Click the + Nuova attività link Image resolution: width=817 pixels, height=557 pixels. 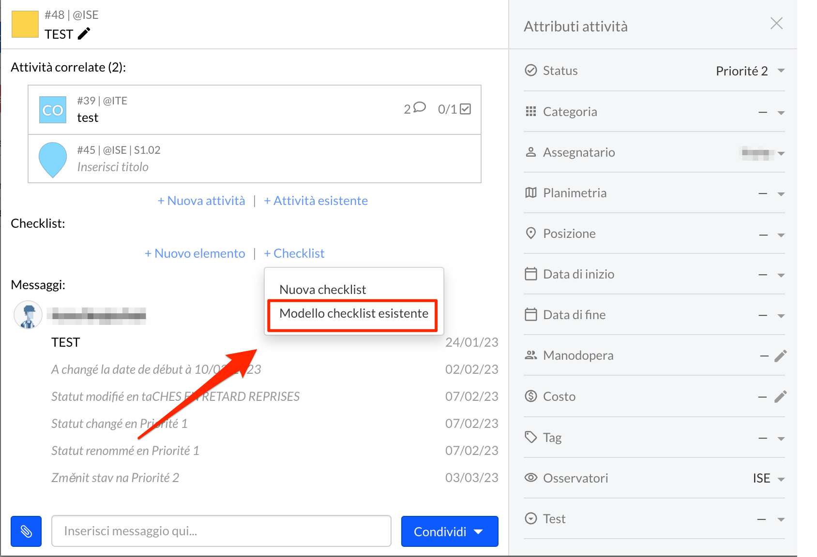click(201, 201)
